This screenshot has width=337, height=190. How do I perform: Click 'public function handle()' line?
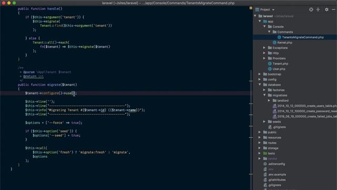pyautogui.click(x=40, y=9)
